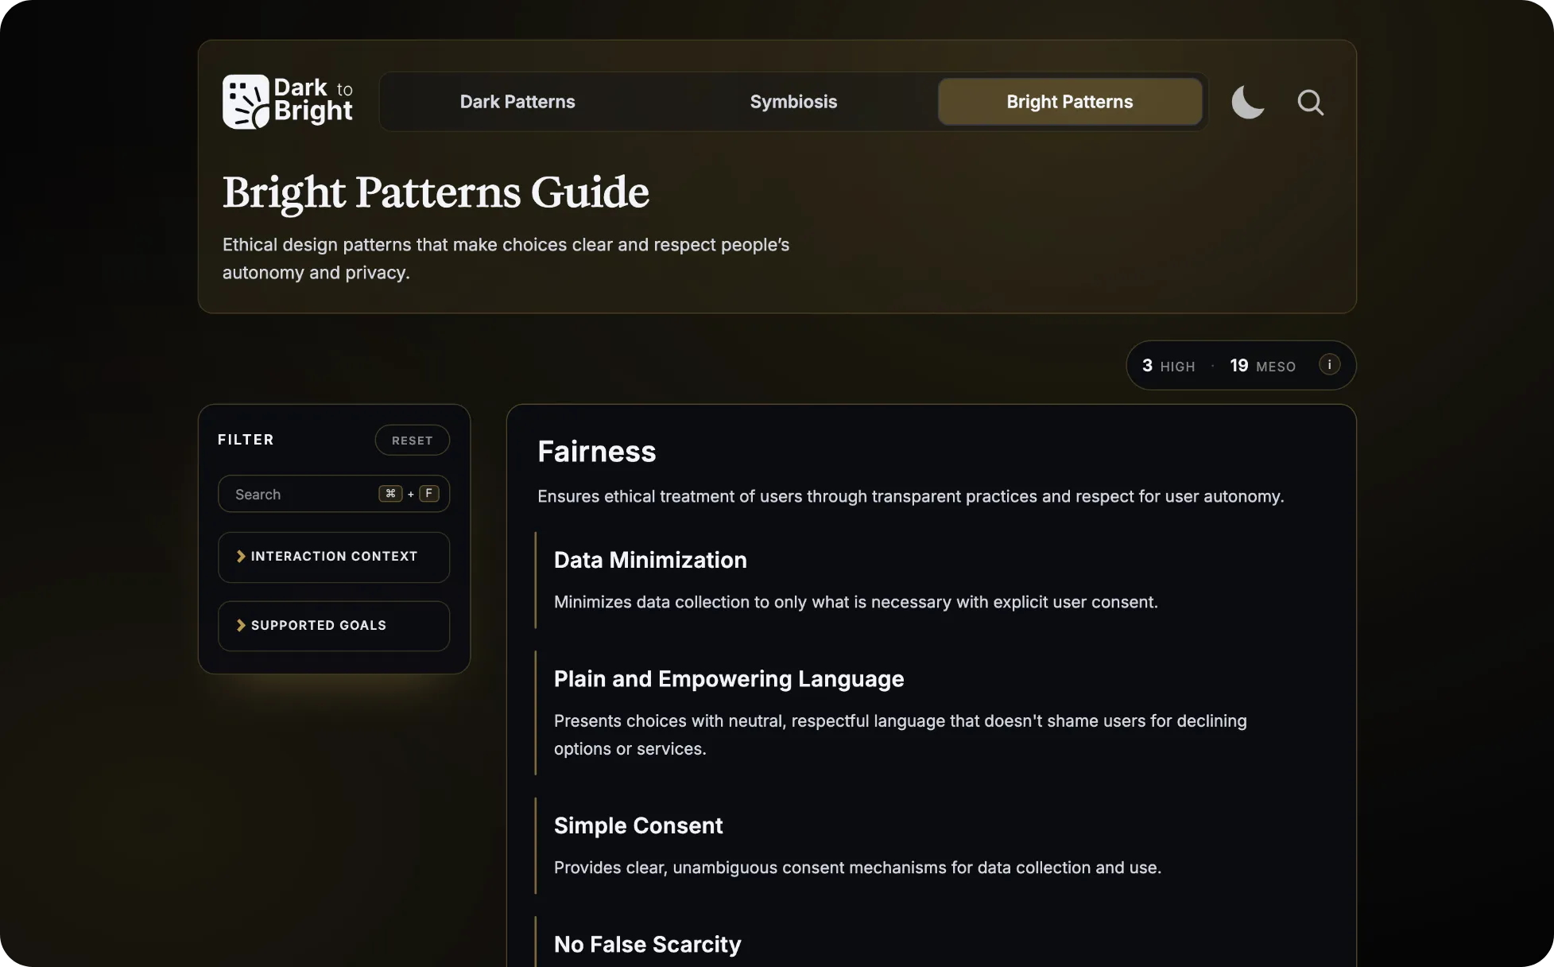
Task: Open the Data Minimization pattern
Action: [x=649, y=560]
